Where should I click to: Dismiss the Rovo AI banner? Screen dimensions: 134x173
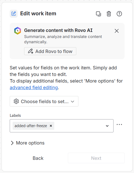(116, 31)
